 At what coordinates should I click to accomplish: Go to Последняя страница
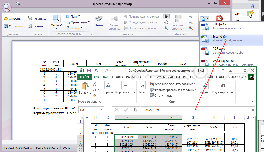(140, 28)
